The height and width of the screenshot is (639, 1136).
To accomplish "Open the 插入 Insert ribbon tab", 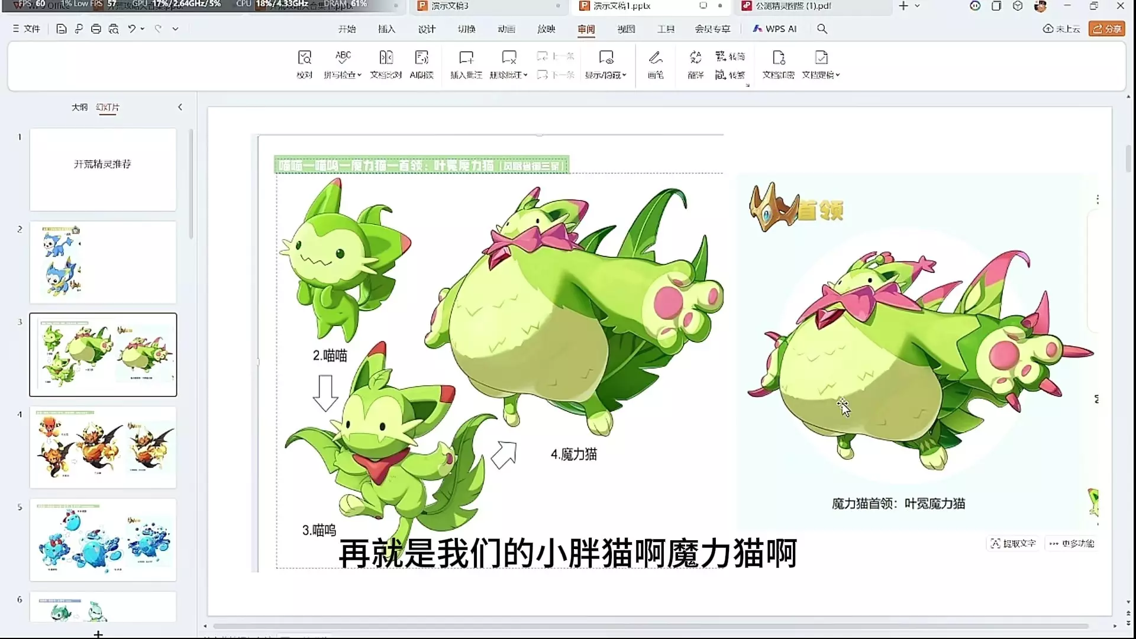I will tap(386, 29).
